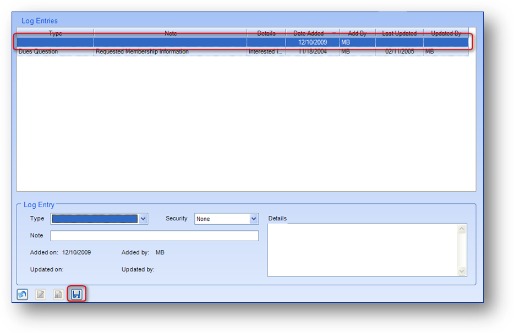Sort by the Details column header

266,33
